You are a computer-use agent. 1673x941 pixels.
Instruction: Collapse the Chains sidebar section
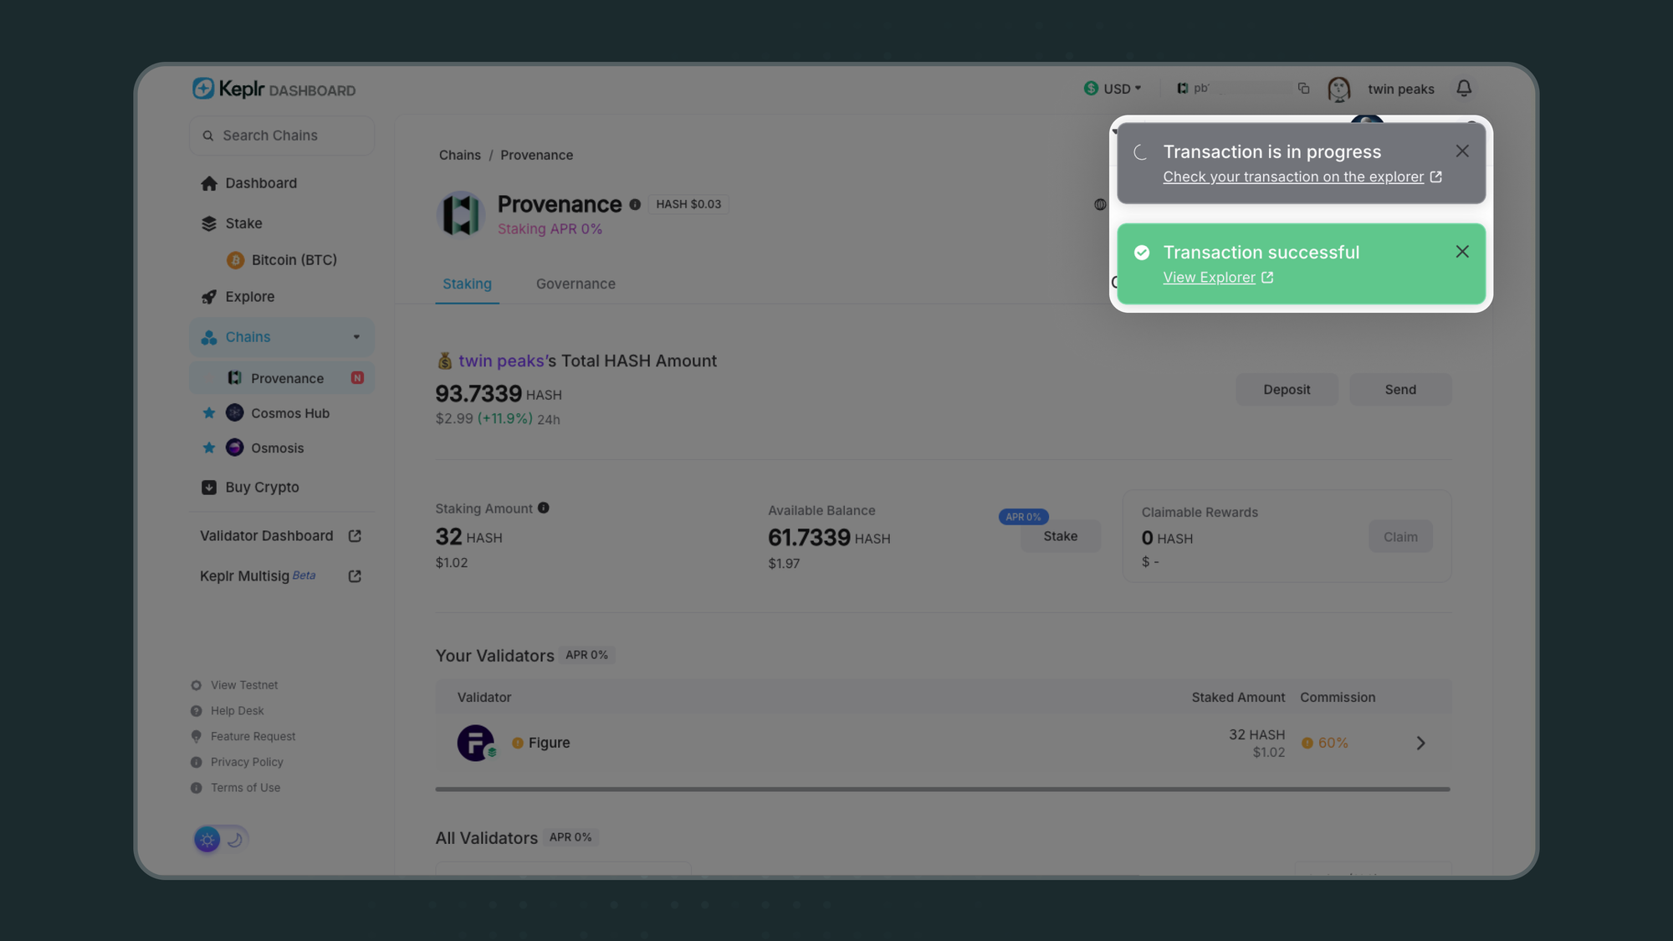(x=356, y=337)
